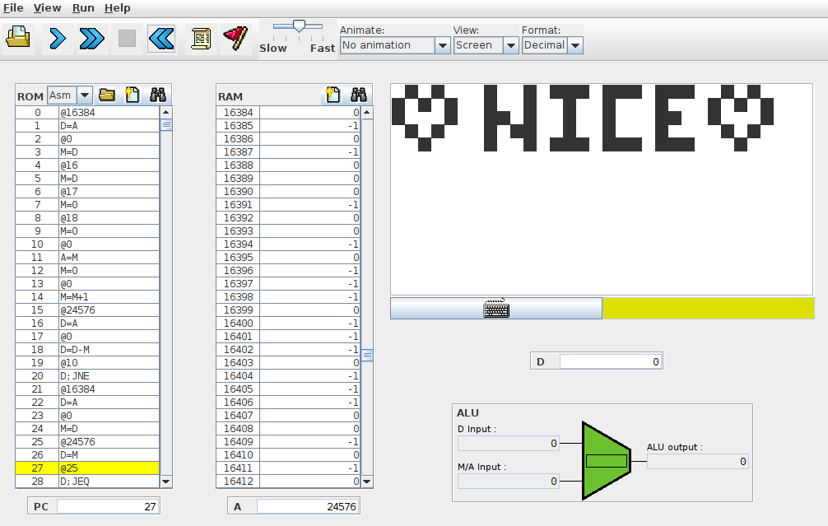Toggle the keyboard input button
The width and height of the screenshot is (828, 526).
tap(496, 309)
